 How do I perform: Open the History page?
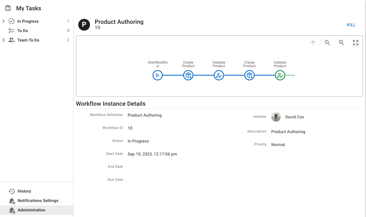click(x=24, y=191)
